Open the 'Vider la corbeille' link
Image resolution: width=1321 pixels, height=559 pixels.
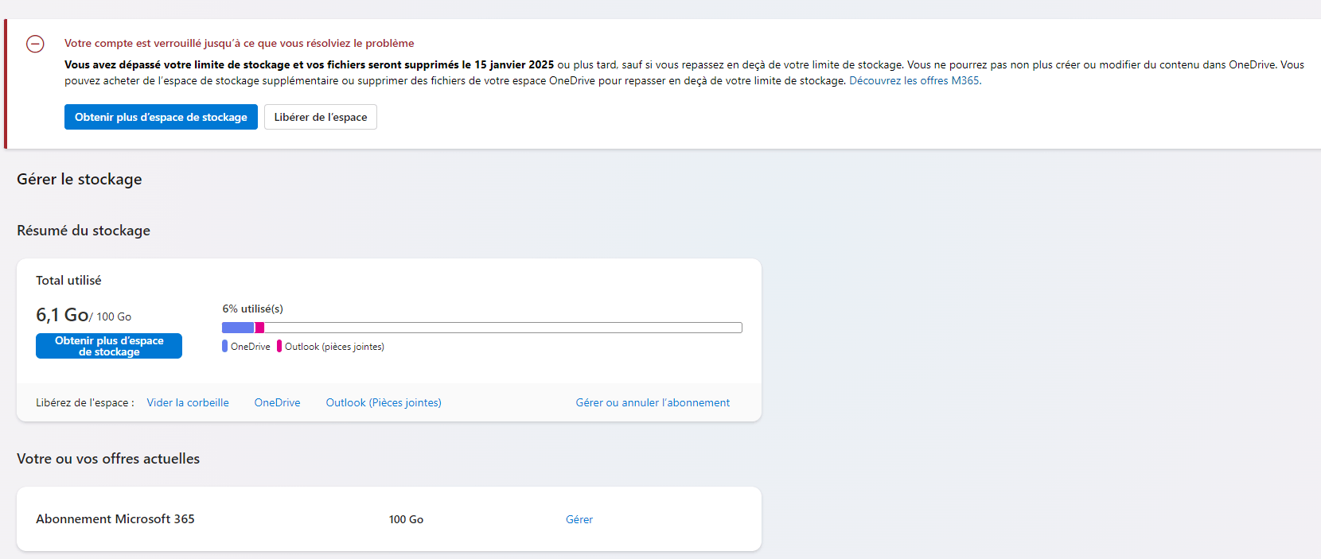coord(188,402)
